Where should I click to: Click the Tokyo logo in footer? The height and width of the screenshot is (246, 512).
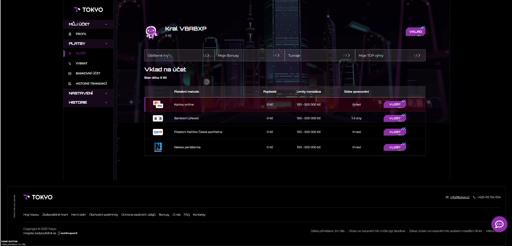38,197
